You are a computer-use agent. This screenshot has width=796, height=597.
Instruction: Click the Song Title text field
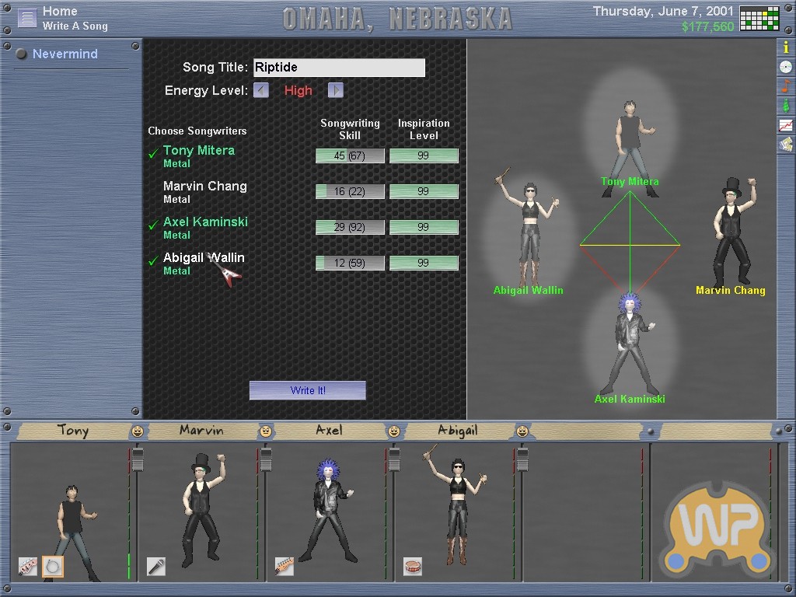(339, 68)
